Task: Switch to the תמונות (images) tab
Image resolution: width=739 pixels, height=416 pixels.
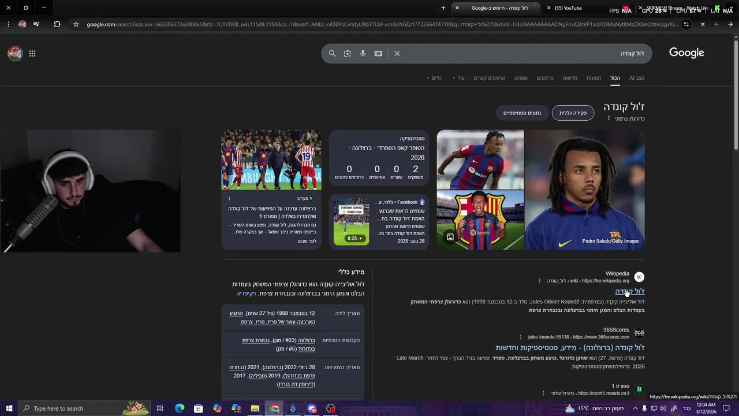Action: [594, 78]
